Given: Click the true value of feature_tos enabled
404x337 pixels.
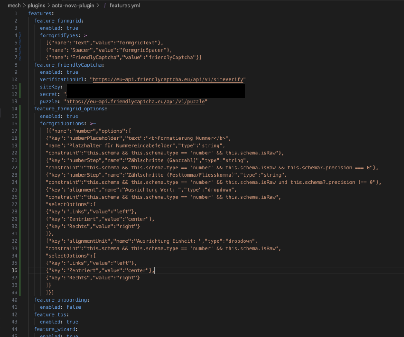Looking at the screenshot, I should (x=72, y=322).
